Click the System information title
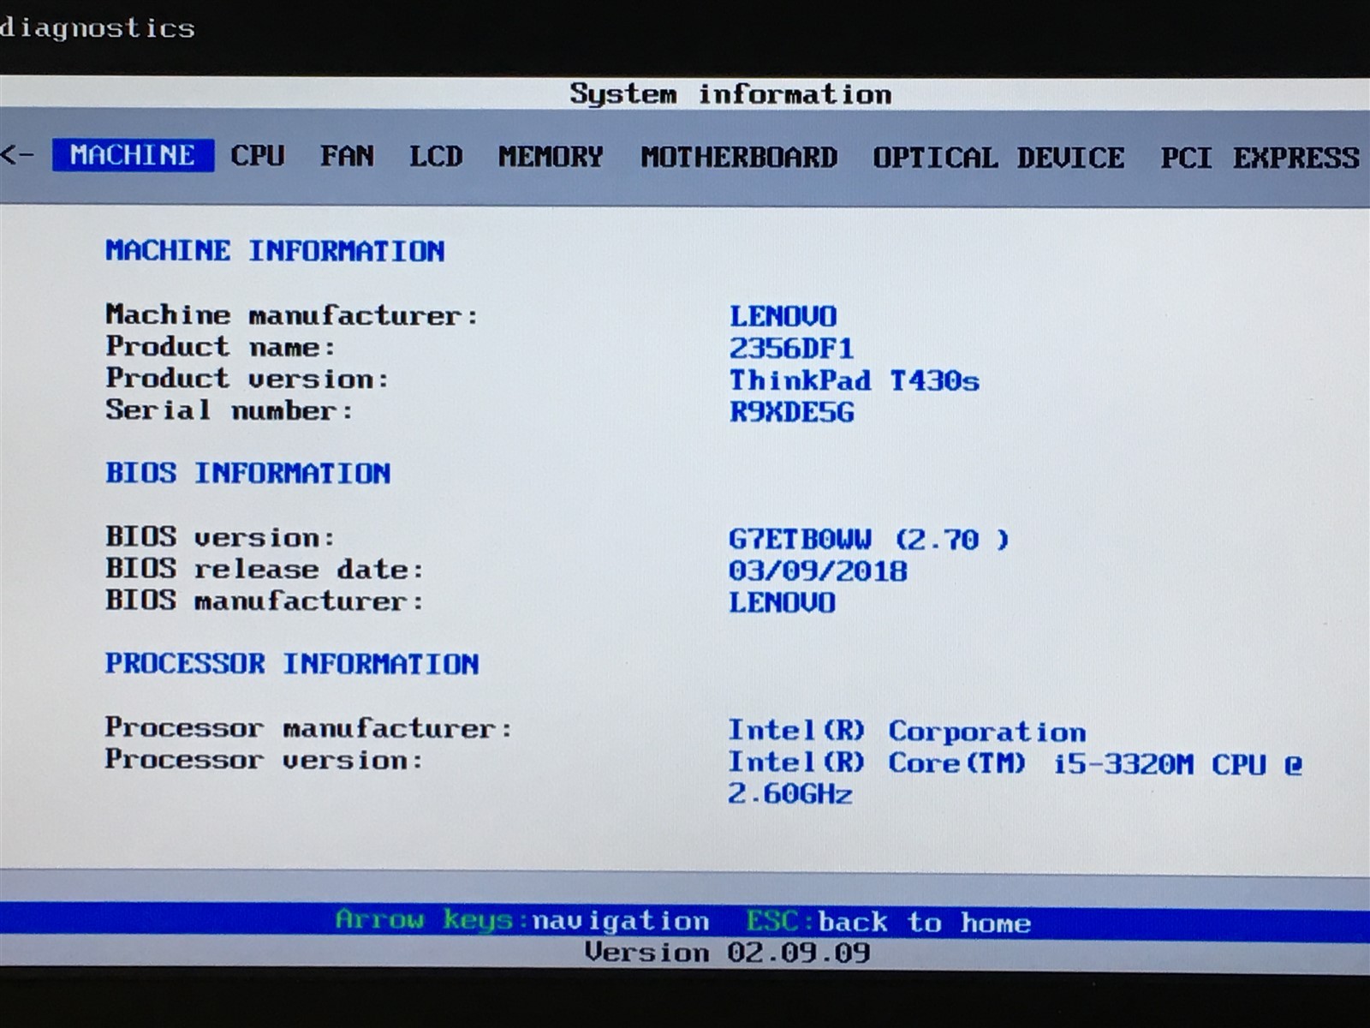This screenshot has width=1370, height=1028. click(730, 93)
